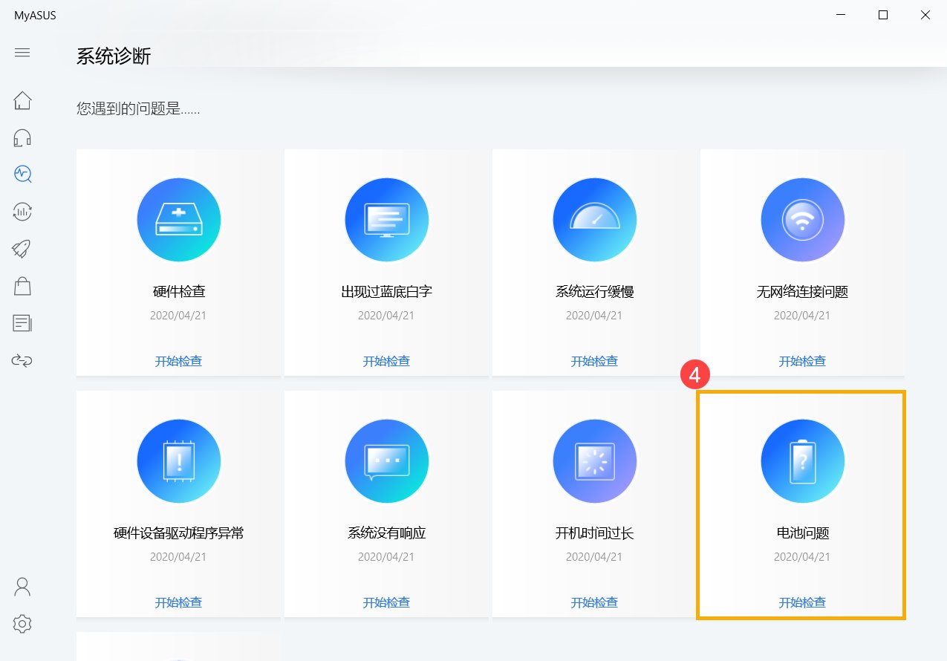Select the highlighted 电池问题 card
The image size is (947, 661).
[802, 505]
